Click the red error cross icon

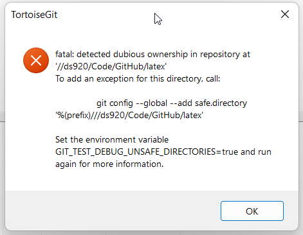click(x=36, y=60)
